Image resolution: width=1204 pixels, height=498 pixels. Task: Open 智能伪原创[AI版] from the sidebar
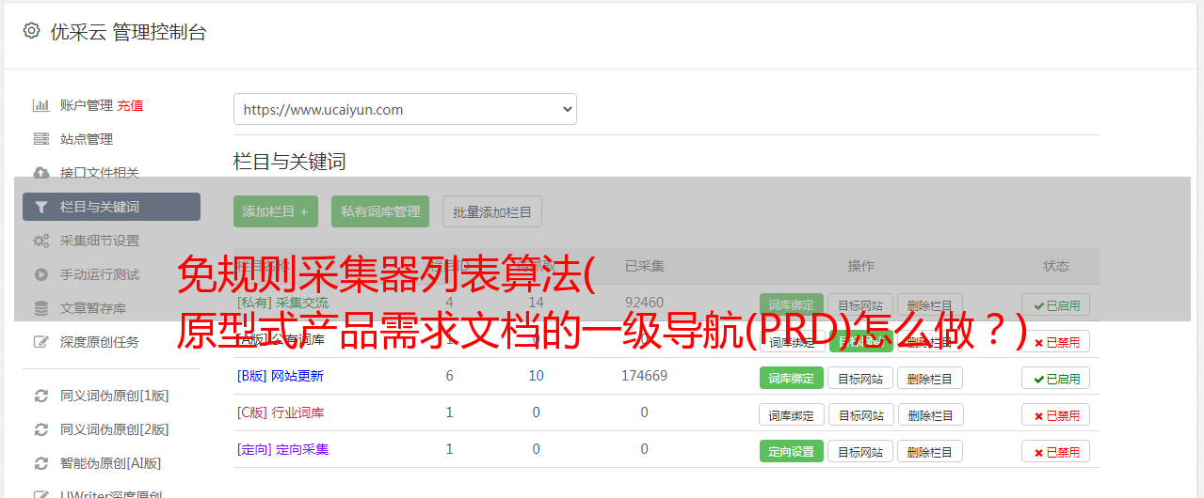click(x=111, y=463)
